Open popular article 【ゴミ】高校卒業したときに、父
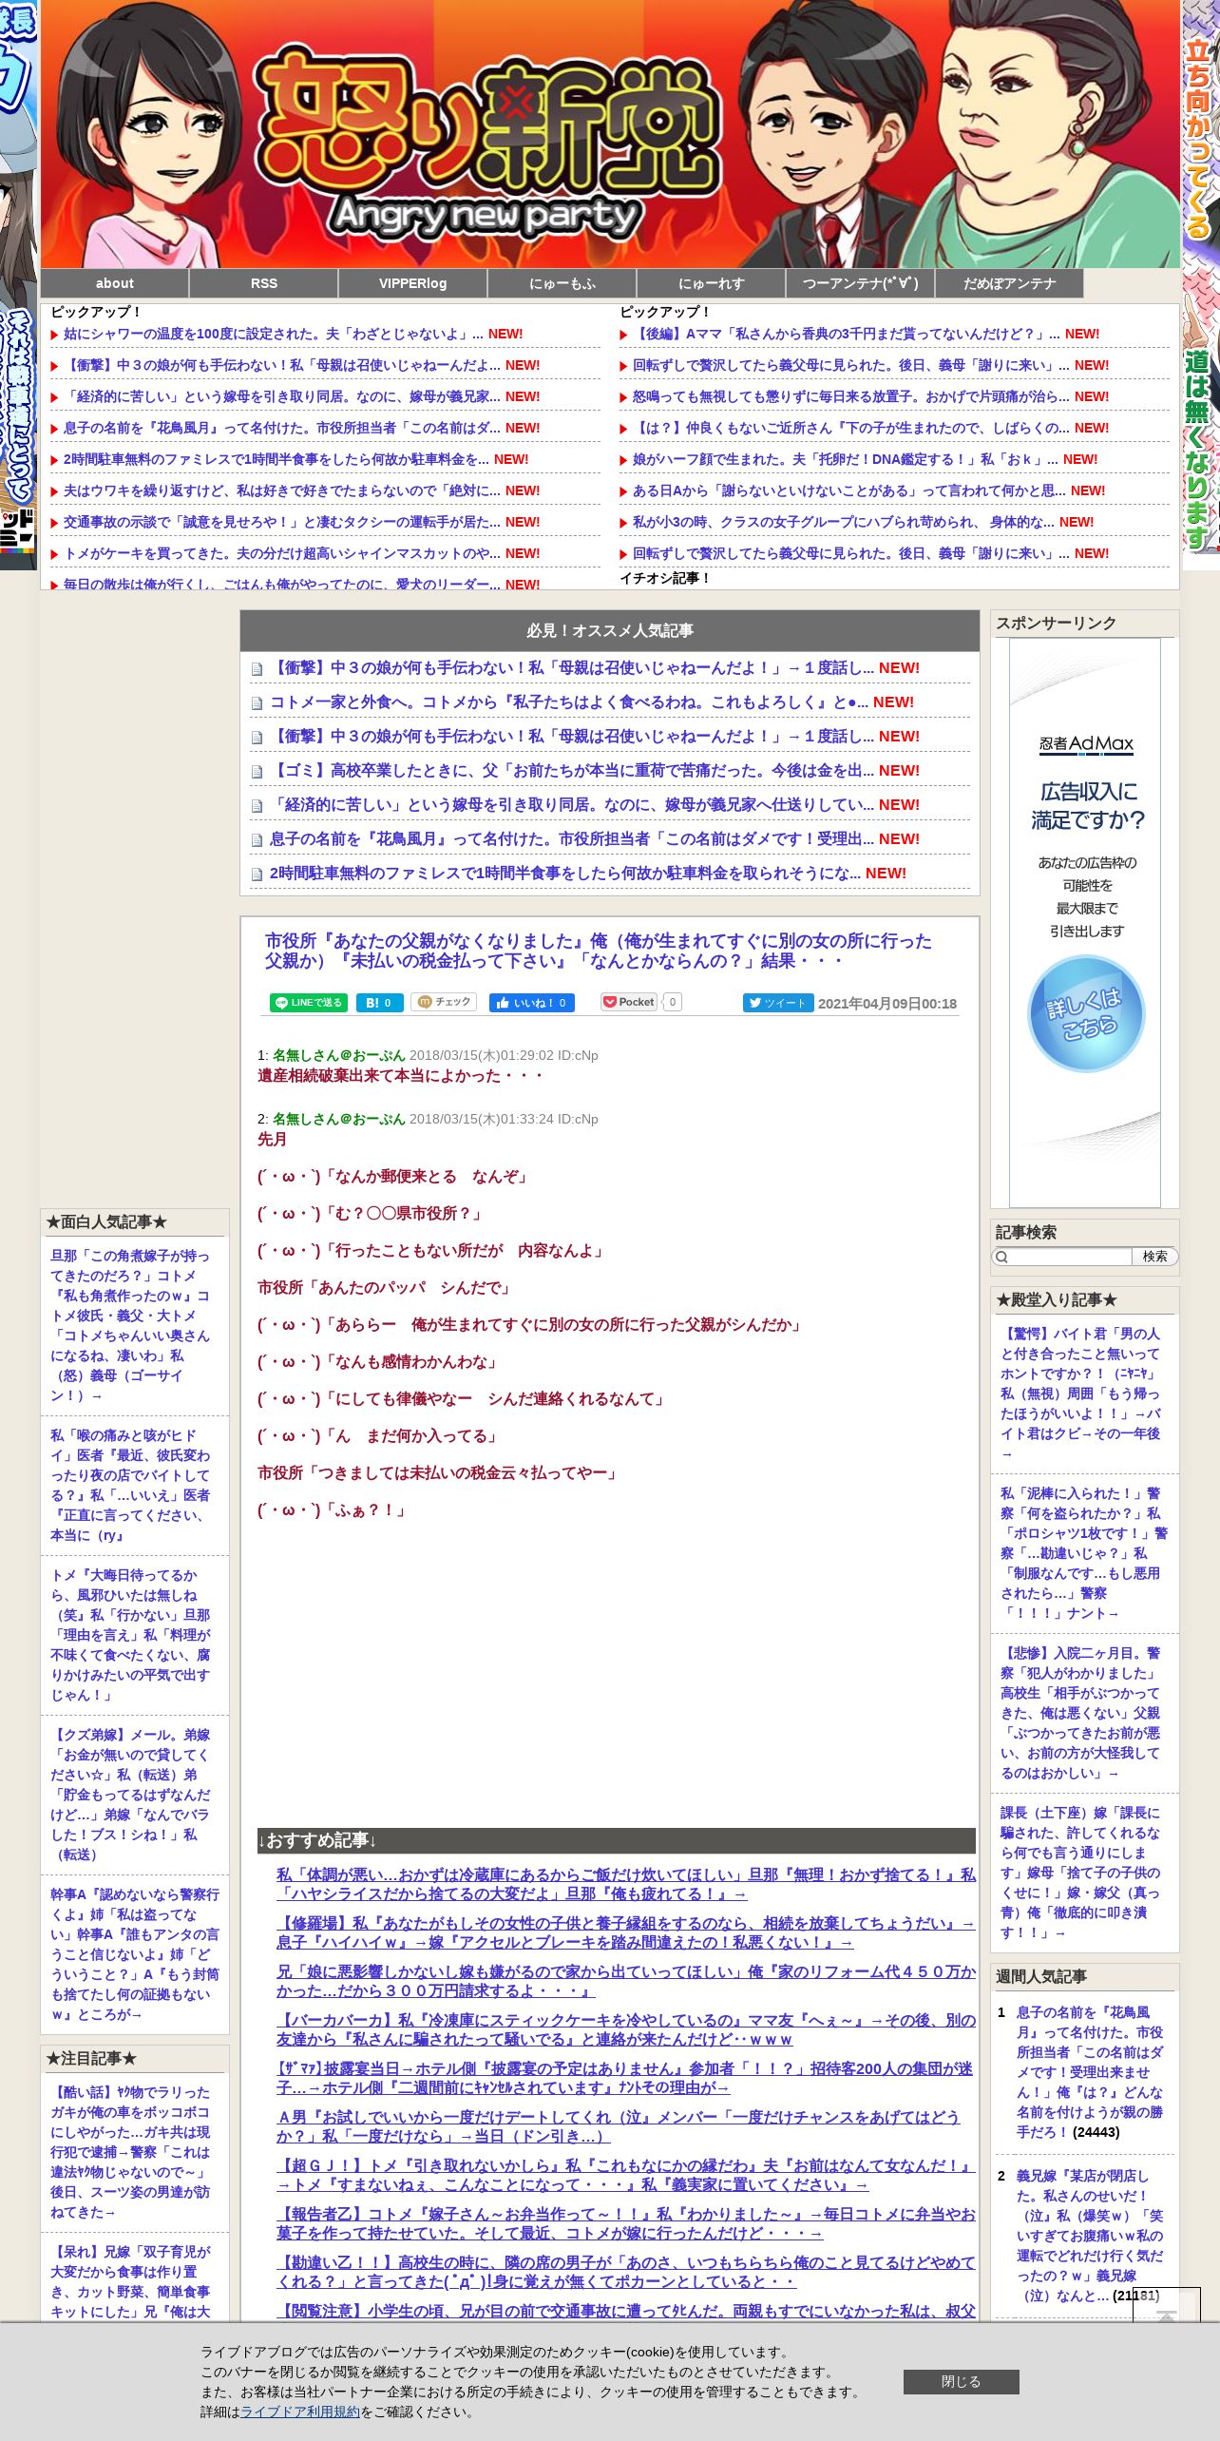The image size is (1220, 2441). pos(572,771)
